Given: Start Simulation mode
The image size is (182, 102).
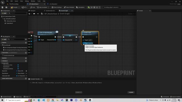Looking at the screenshot, I should click(80, 7).
